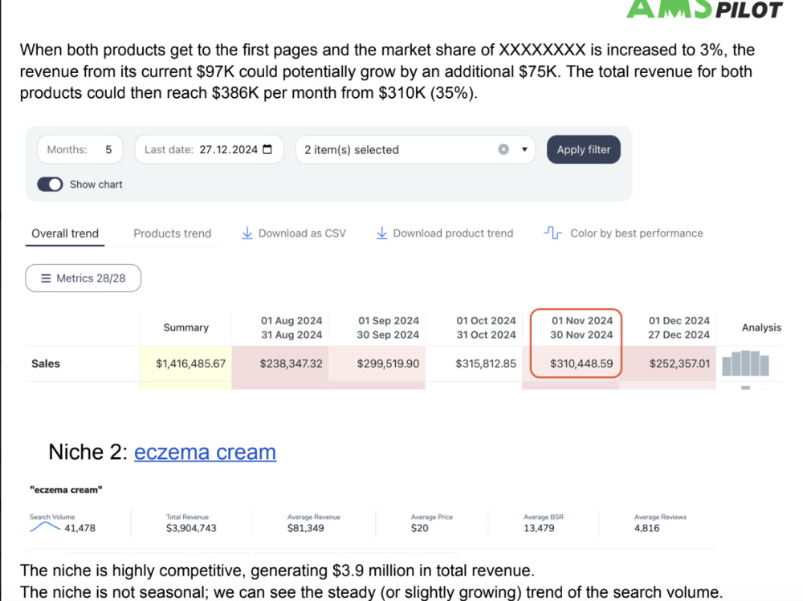Select the Analysis column header
803x601 pixels.
[x=761, y=327]
